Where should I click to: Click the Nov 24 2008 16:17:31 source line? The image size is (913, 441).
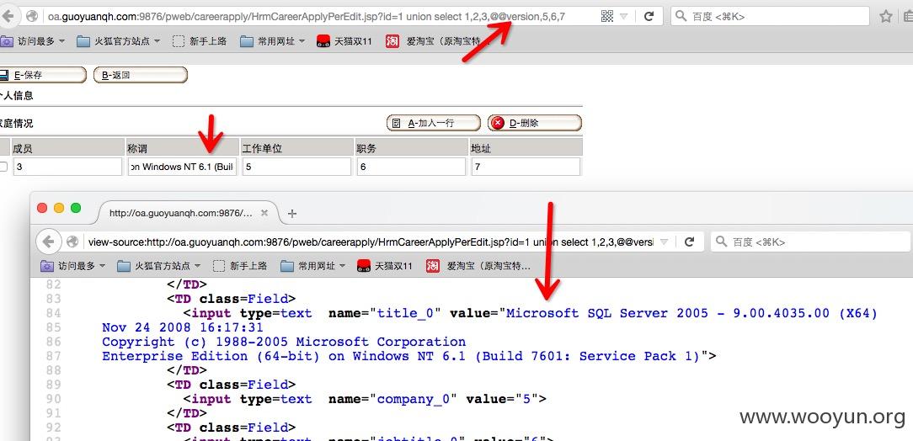[x=182, y=327]
